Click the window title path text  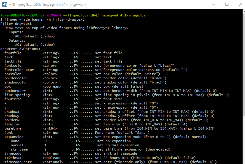coord(44,4)
